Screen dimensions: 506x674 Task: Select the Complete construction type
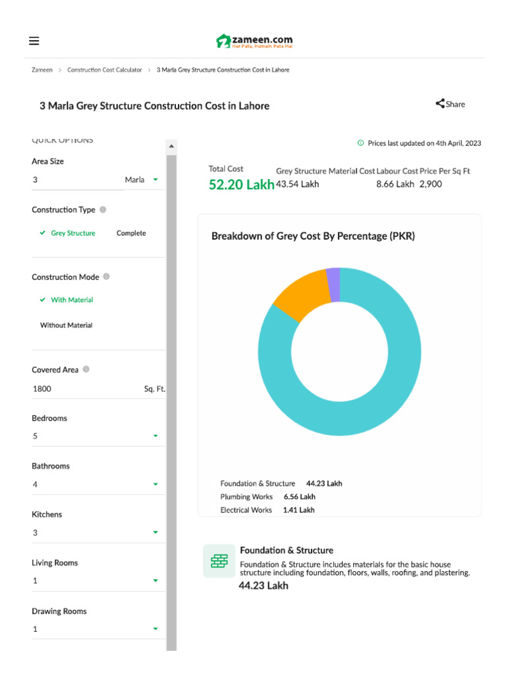coord(131,233)
